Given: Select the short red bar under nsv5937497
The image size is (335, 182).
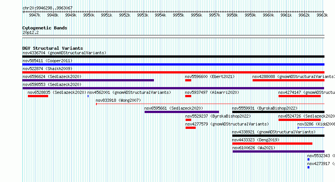Looking at the screenshot, I should [188, 96].
